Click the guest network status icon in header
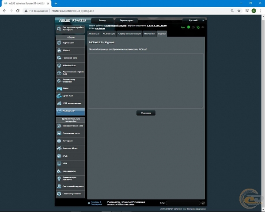This screenshot has width=265, height=212. (x=193, y=27)
